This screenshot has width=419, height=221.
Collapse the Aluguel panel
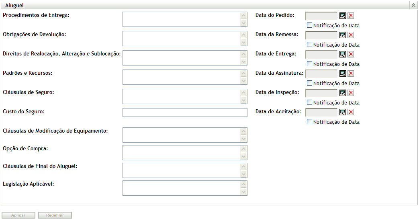[x=413, y=5]
